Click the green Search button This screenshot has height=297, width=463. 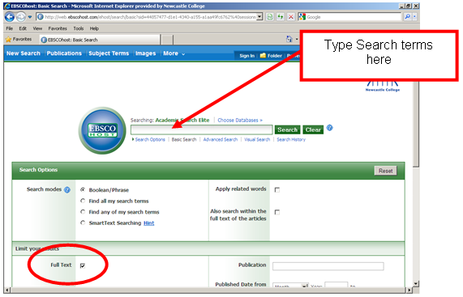tap(287, 130)
